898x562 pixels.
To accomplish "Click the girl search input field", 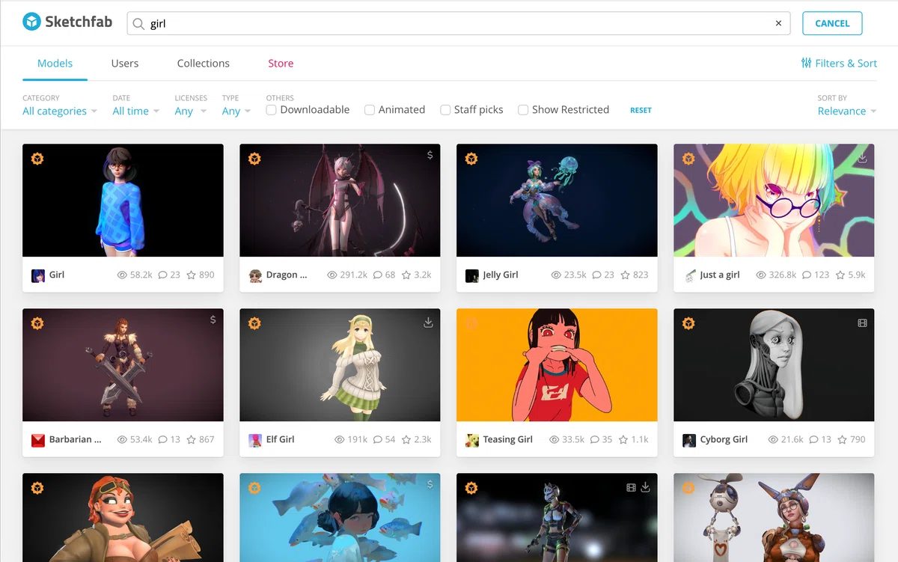I will [459, 23].
